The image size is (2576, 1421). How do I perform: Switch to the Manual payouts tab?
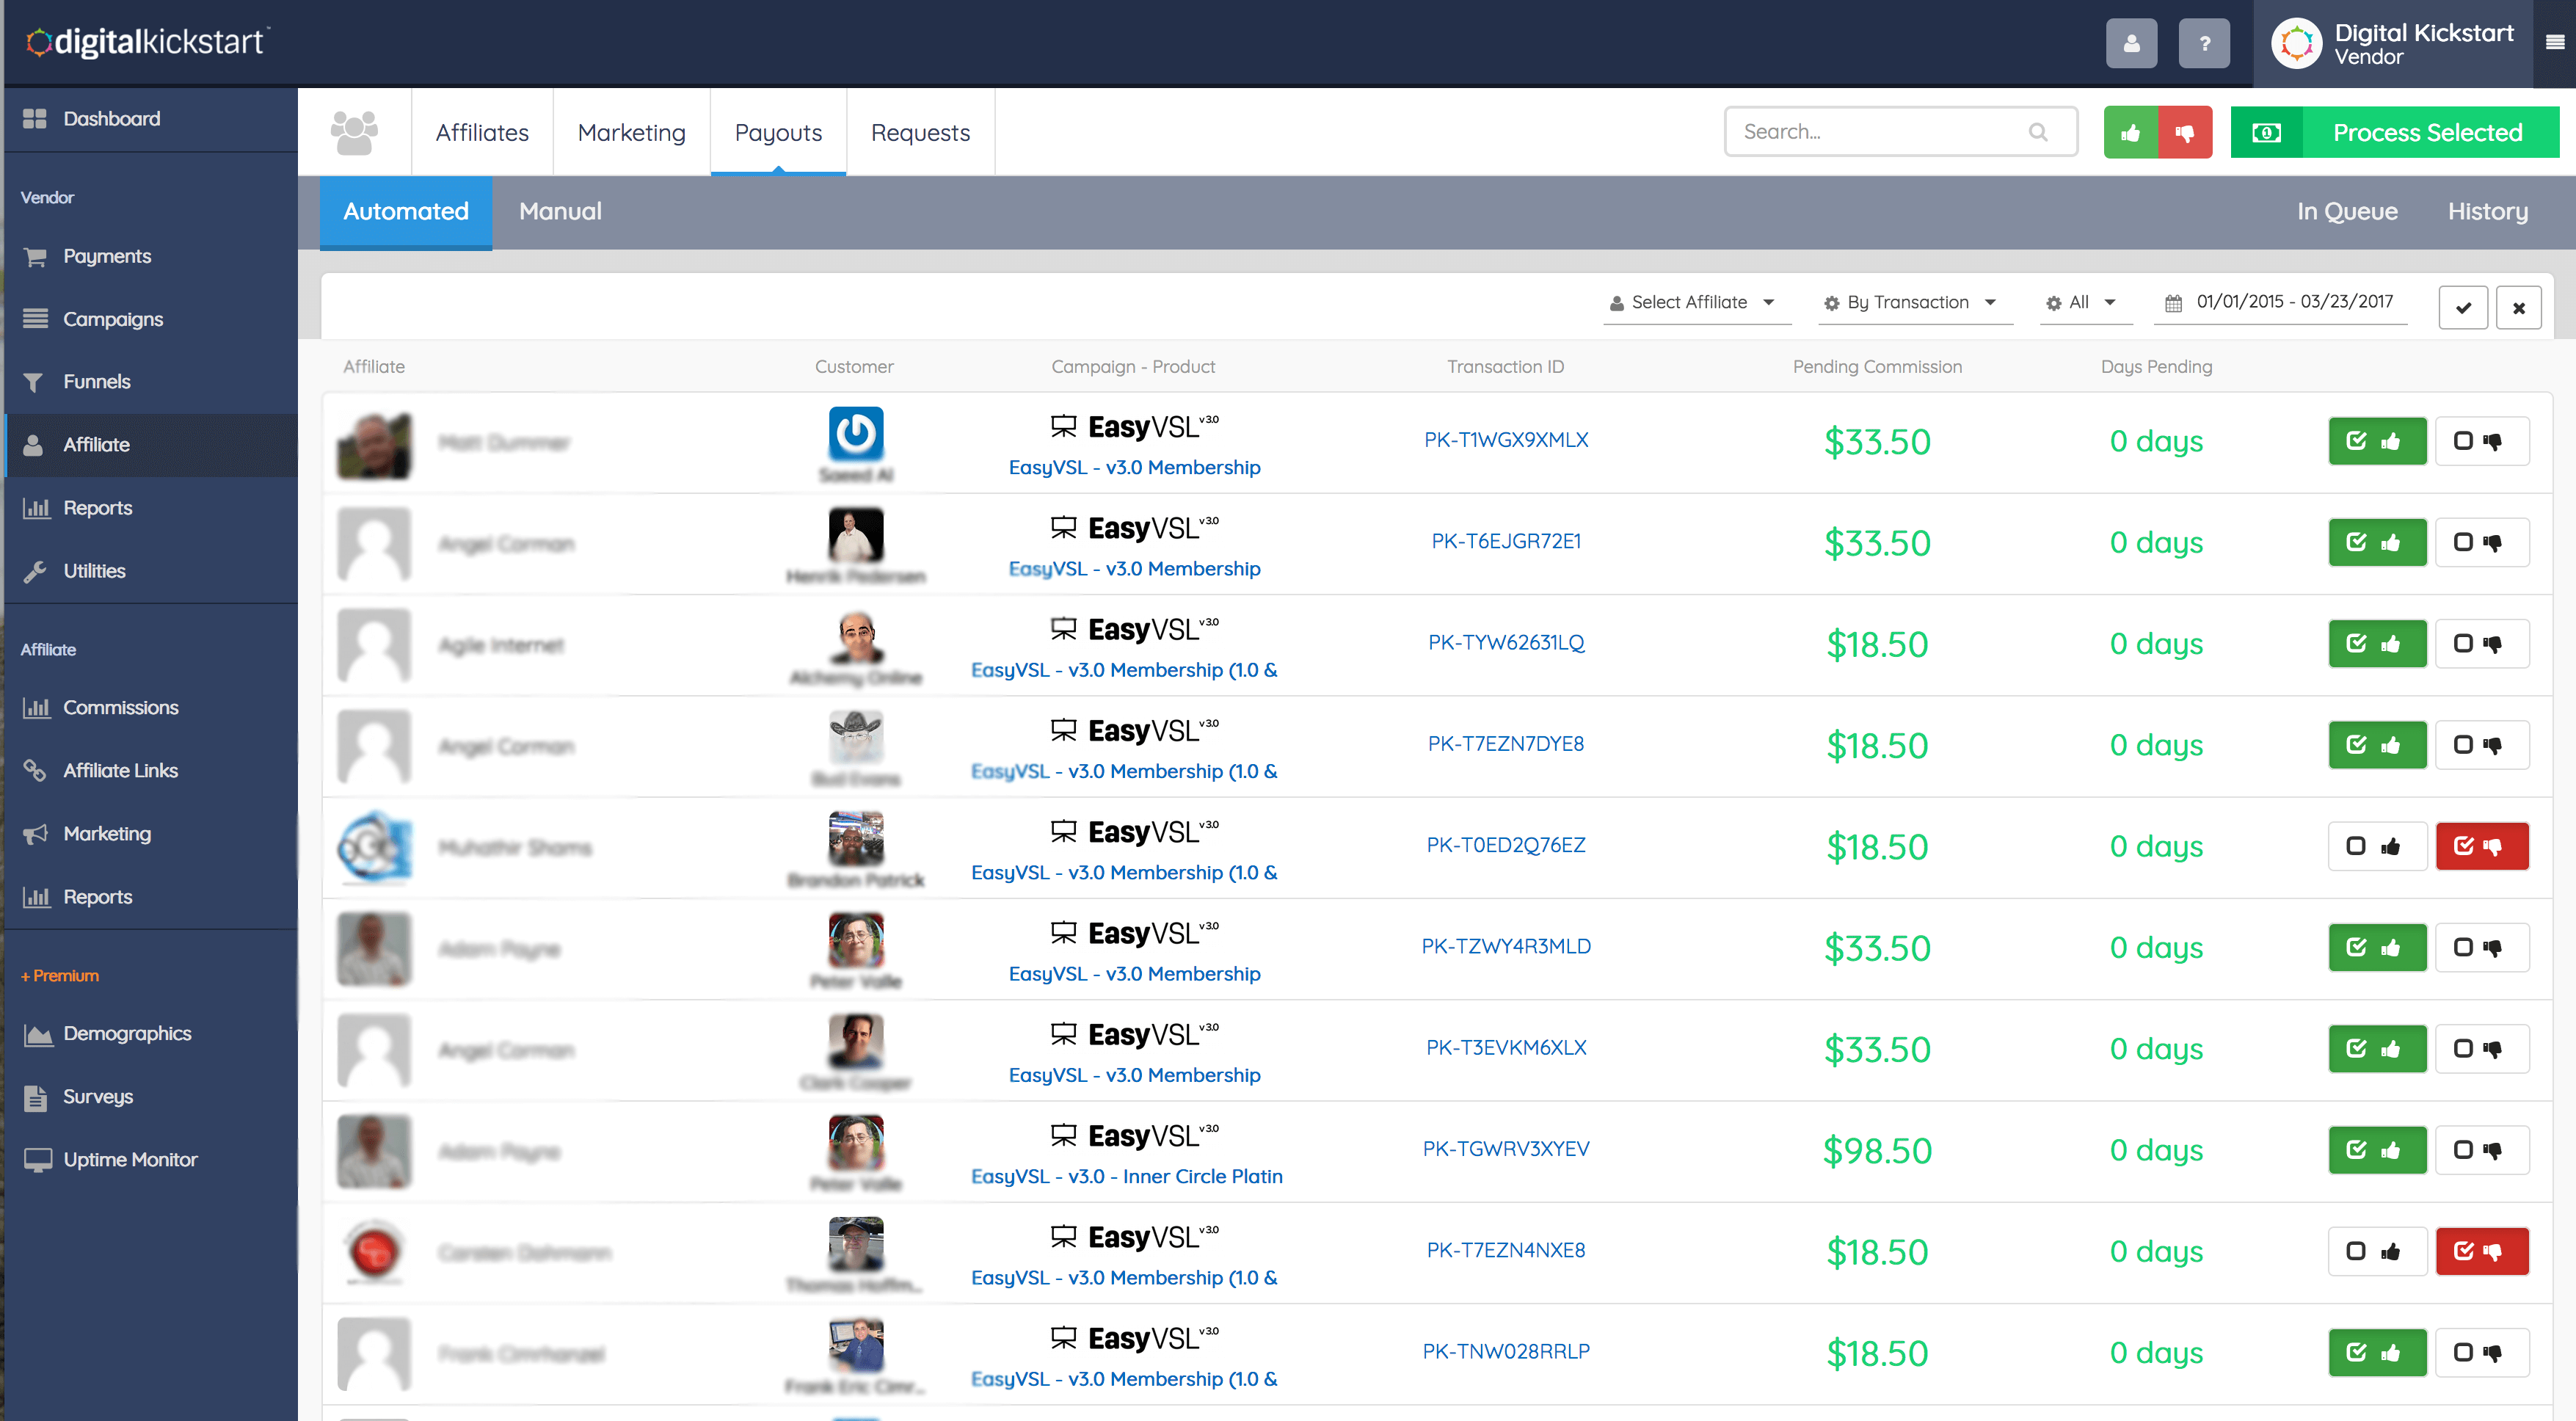pyautogui.click(x=560, y=212)
